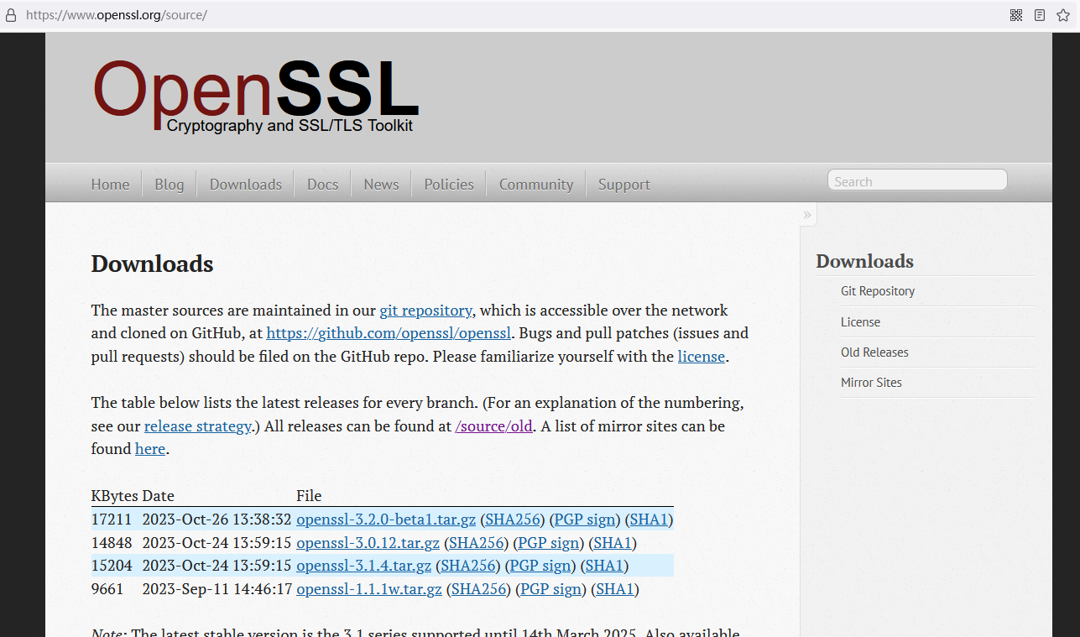The image size is (1080, 637).
Task: Download openssl-1.1.1w.tar.gz
Action: tap(369, 589)
